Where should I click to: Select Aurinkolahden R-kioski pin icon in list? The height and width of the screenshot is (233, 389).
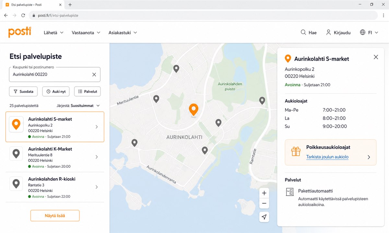(16, 184)
